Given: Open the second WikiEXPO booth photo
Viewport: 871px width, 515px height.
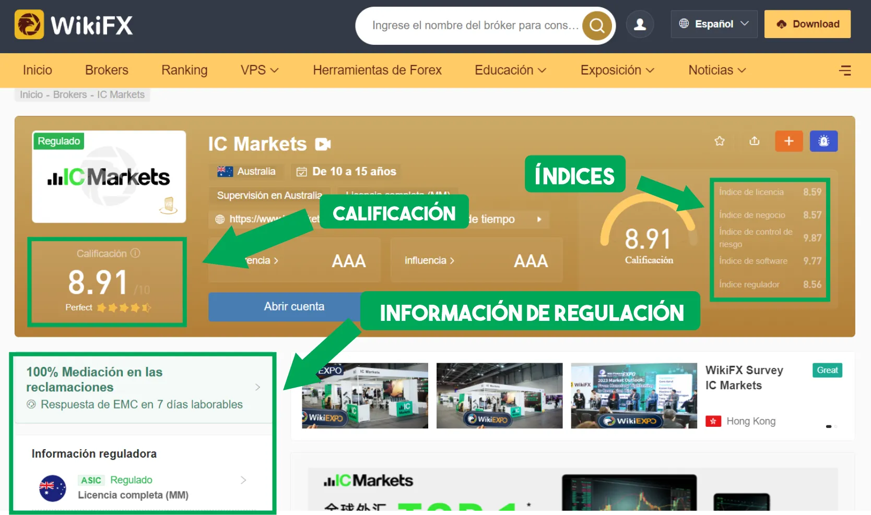Looking at the screenshot, I should (500, 396).
